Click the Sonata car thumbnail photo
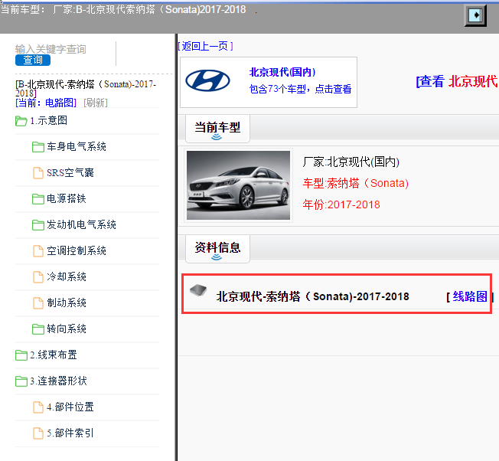 click(238, 185)
